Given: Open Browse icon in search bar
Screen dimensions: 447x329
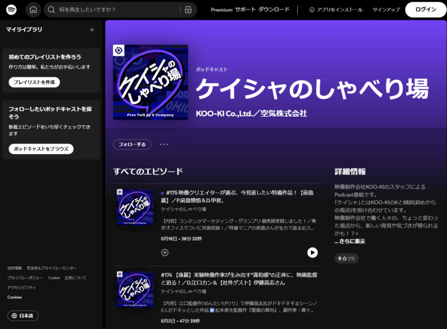Looking at the screenshot, I should [x=188, y=9].
